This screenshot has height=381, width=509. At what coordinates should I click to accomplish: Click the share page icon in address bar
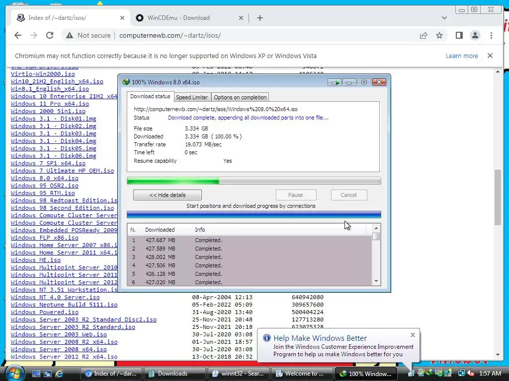[x=424, y=35]
